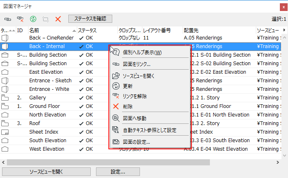
Task: Choose ソースビューを開く from context menu
Action: coord(150,76)
